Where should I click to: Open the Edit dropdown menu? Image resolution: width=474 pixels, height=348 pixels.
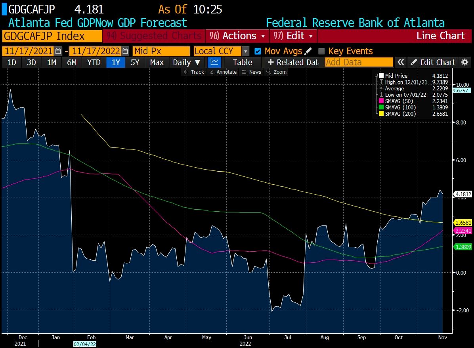293,36
